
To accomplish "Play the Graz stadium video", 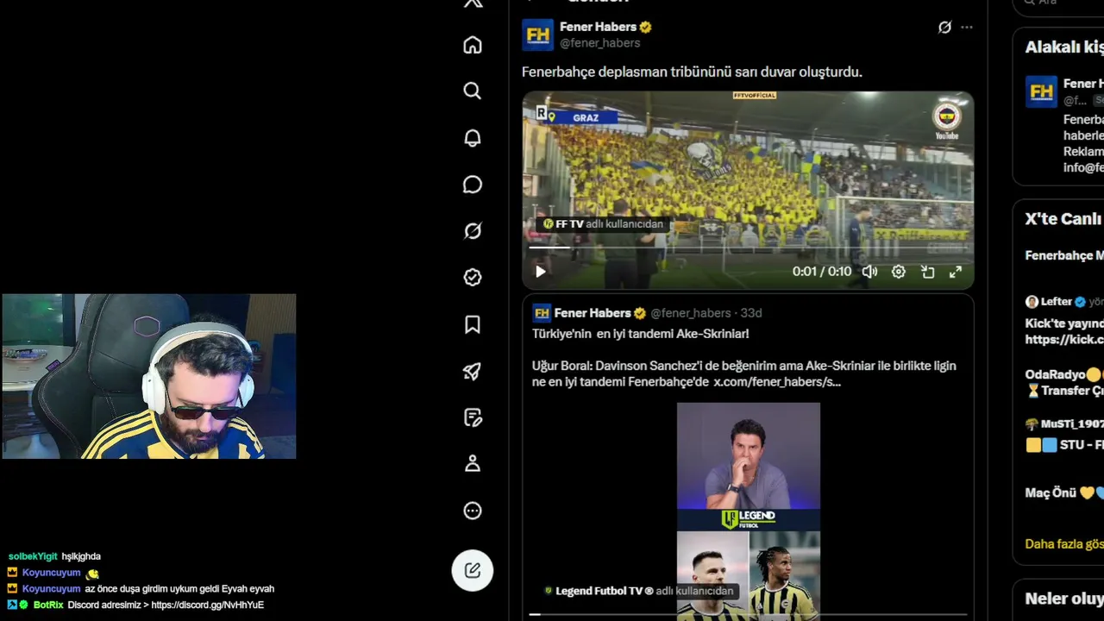I will (541, 272).
